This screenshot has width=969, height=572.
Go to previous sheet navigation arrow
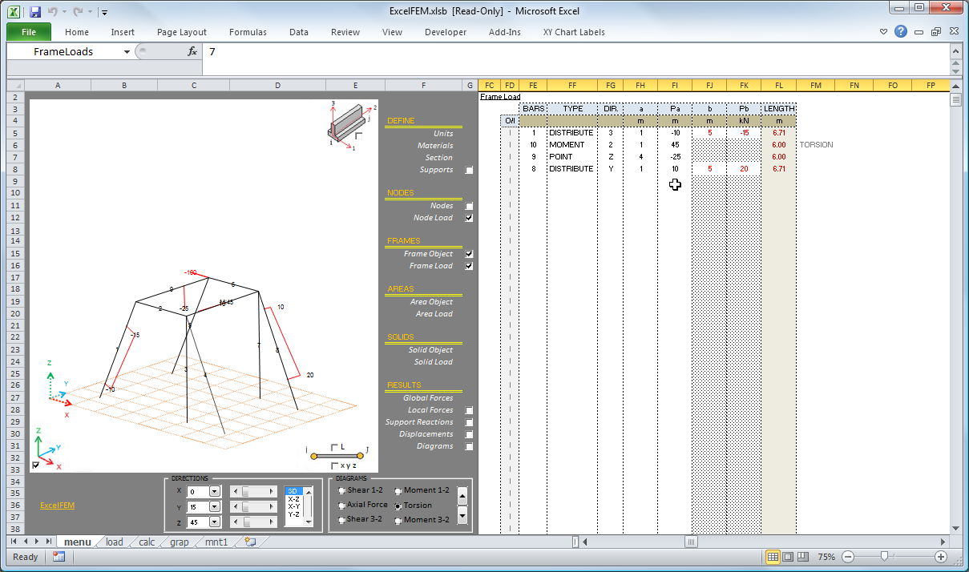point(26,542)
